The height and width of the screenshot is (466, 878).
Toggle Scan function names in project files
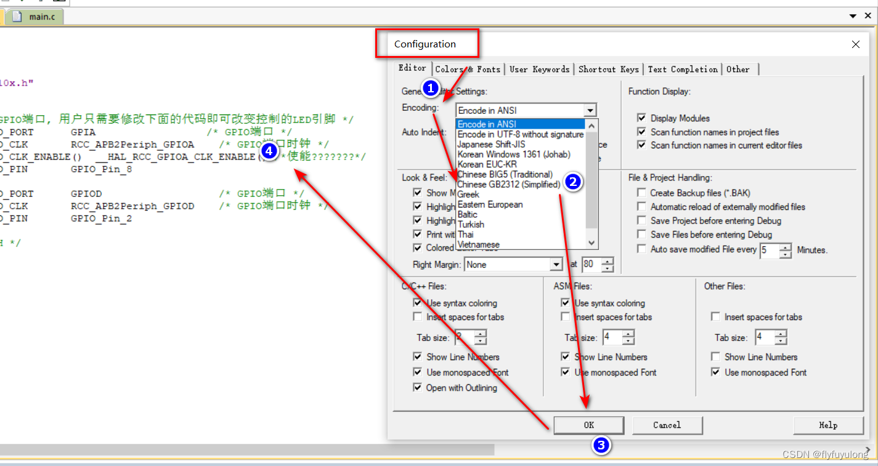coord(641,132)
